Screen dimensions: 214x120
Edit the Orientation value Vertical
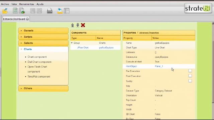click(158, 96)
